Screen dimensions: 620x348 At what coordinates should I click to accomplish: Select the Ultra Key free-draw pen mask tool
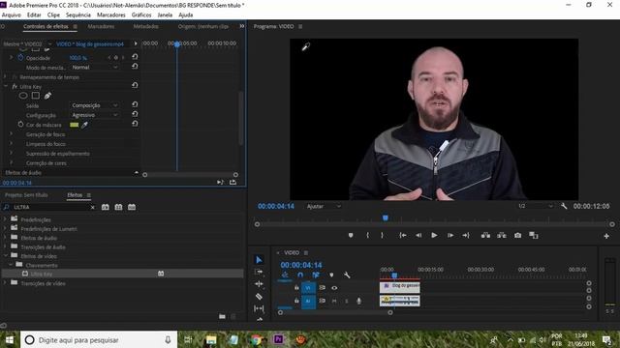pos(47,96)
